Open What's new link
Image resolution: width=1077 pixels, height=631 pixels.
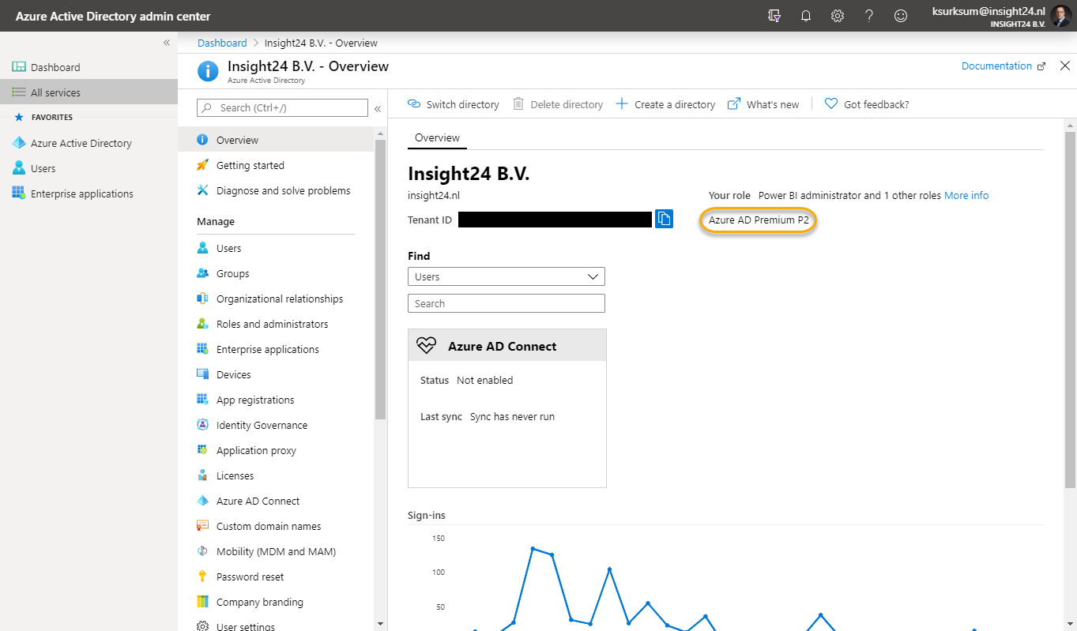tap(763, 104)
